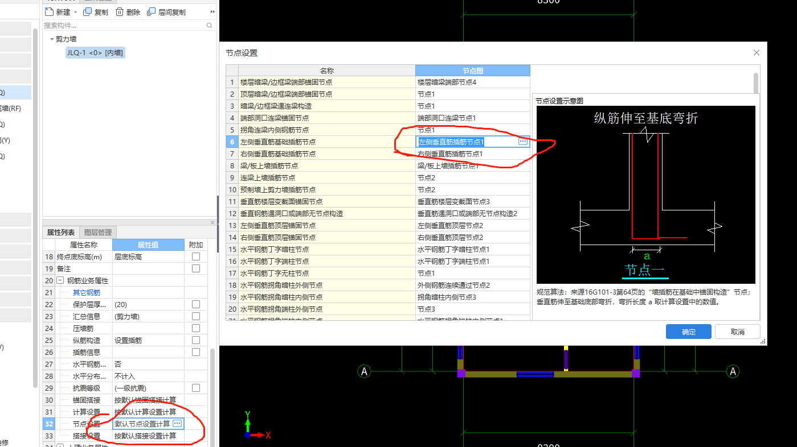Select row 水平钢筋拐角端柱外侧节点
797x447 pixels.
click(327, 309)
